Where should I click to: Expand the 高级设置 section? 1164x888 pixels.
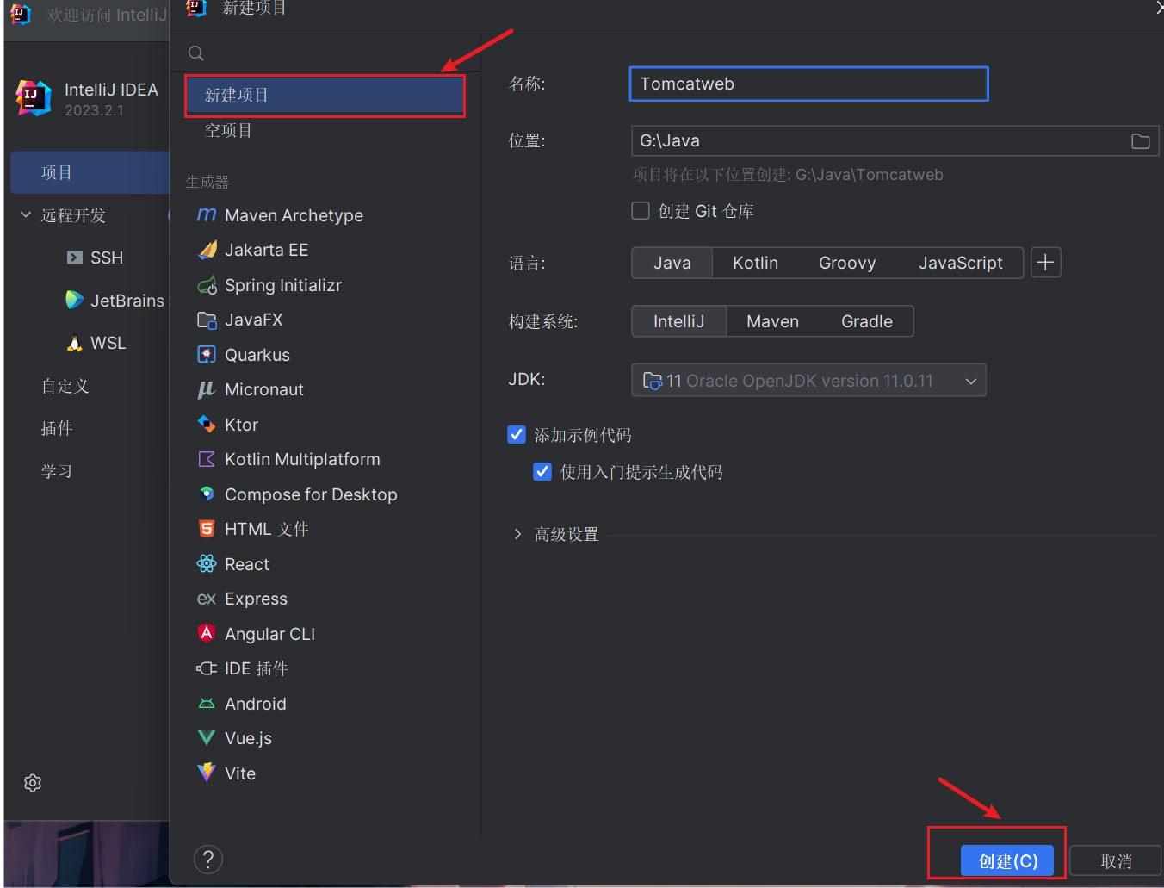tap(517, 534)
